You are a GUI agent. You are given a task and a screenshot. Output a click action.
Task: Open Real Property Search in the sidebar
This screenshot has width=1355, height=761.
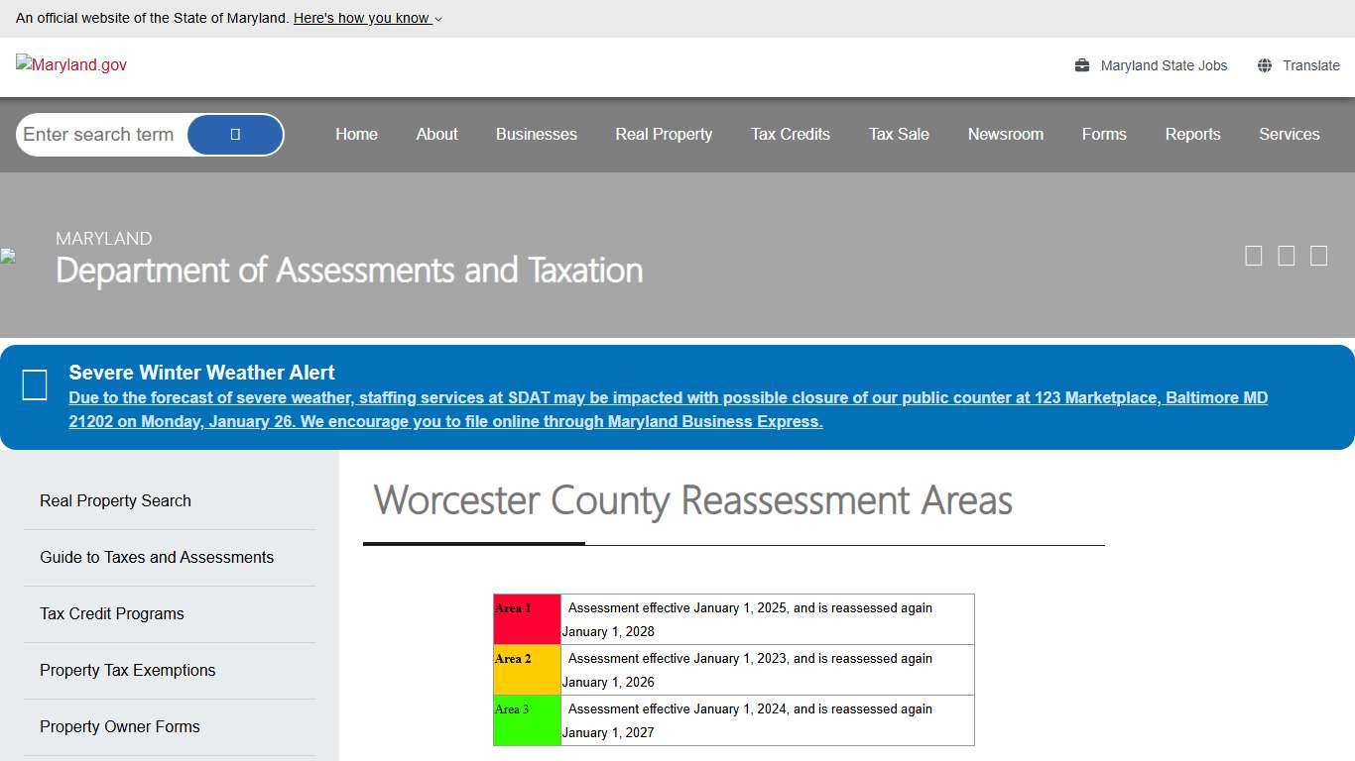[x=114, y=500]
